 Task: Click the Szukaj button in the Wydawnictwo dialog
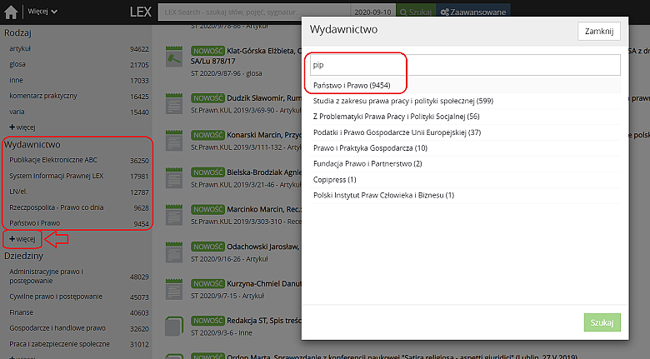pyautogui.click(x=602, y=322)
